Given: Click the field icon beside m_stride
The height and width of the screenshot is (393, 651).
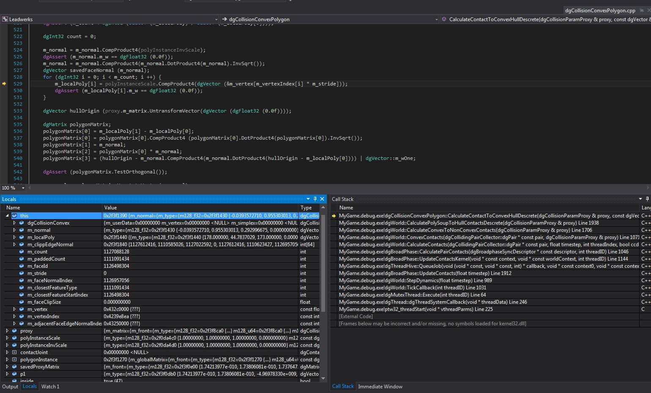Looking at the screenshot, I should pos(22,273).
